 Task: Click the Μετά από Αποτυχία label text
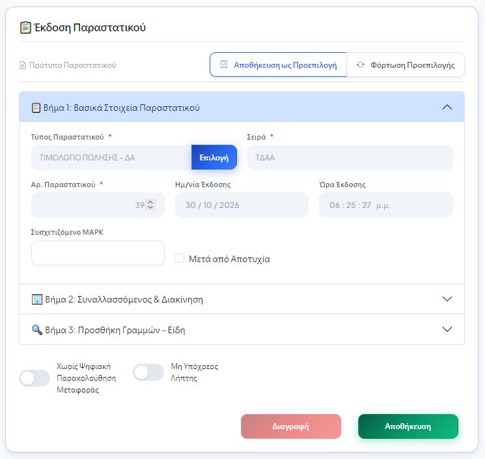230,259
